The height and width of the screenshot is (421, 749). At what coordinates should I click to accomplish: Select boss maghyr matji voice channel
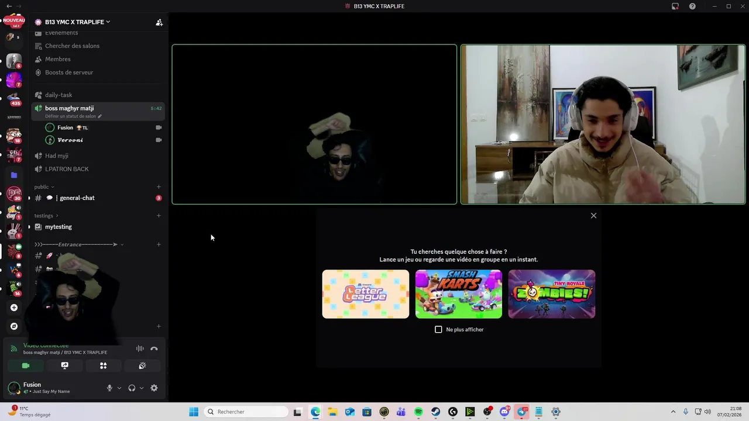[x=98, y=111]
